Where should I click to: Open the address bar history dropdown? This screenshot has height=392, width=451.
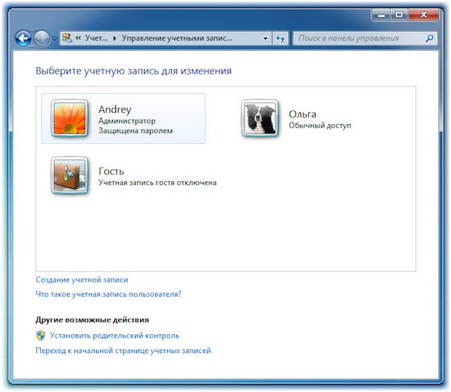pos(266,38)
